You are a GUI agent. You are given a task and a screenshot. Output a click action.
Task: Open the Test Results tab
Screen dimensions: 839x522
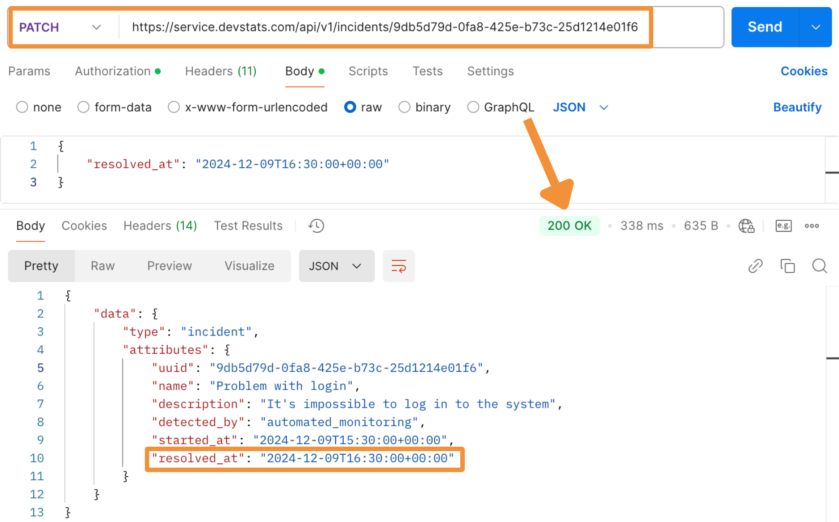tap(248, 226)
